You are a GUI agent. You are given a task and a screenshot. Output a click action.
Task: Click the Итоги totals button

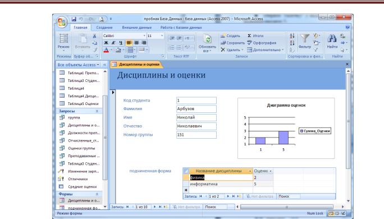(x=255, y=36)
